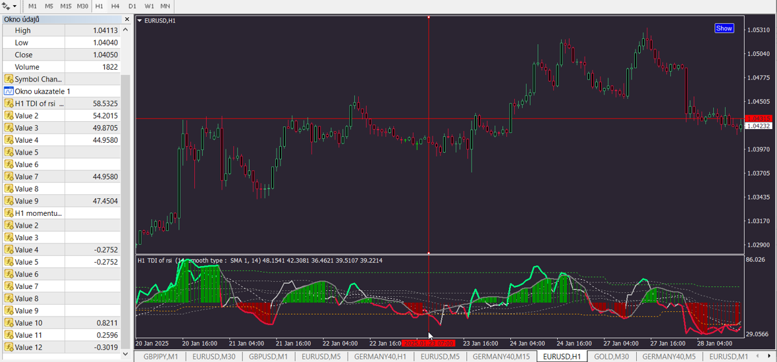The width and height of the screenshot is (777, 362).
Task: Open the triangle menu beside EURUSD,H1 chart title
Action: pyautogui.click(x=140, y=21)
